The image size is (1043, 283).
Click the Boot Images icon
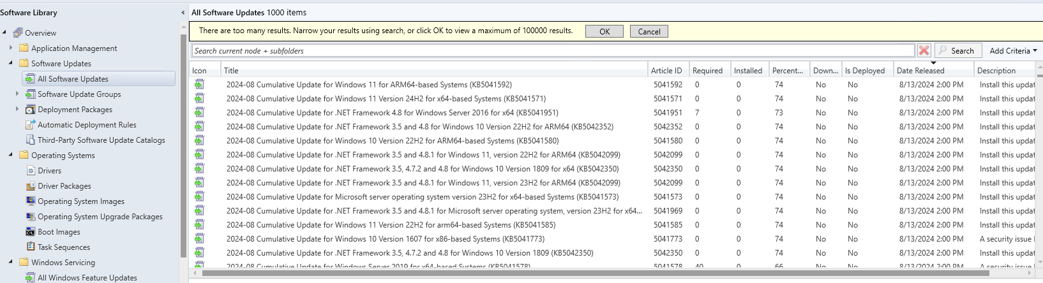(30, 231)
